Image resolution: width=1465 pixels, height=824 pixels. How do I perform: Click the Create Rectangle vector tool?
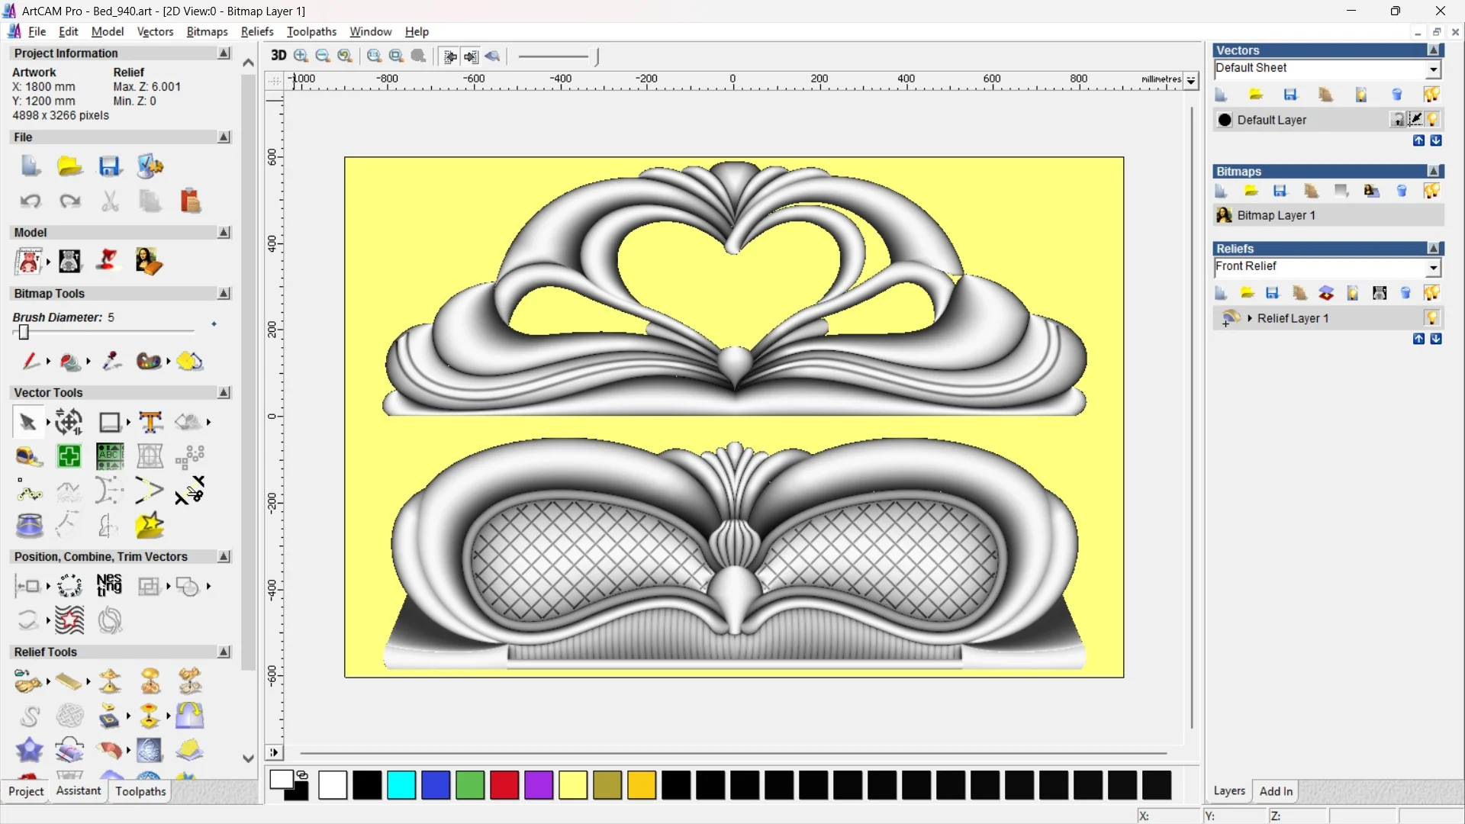click(x=110, y=422)
